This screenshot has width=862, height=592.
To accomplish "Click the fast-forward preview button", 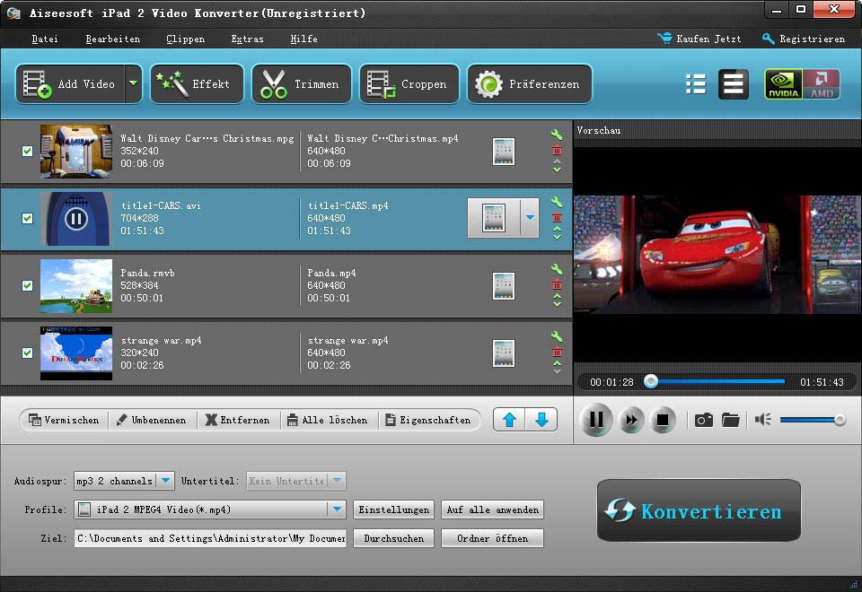I will (631, 420).
